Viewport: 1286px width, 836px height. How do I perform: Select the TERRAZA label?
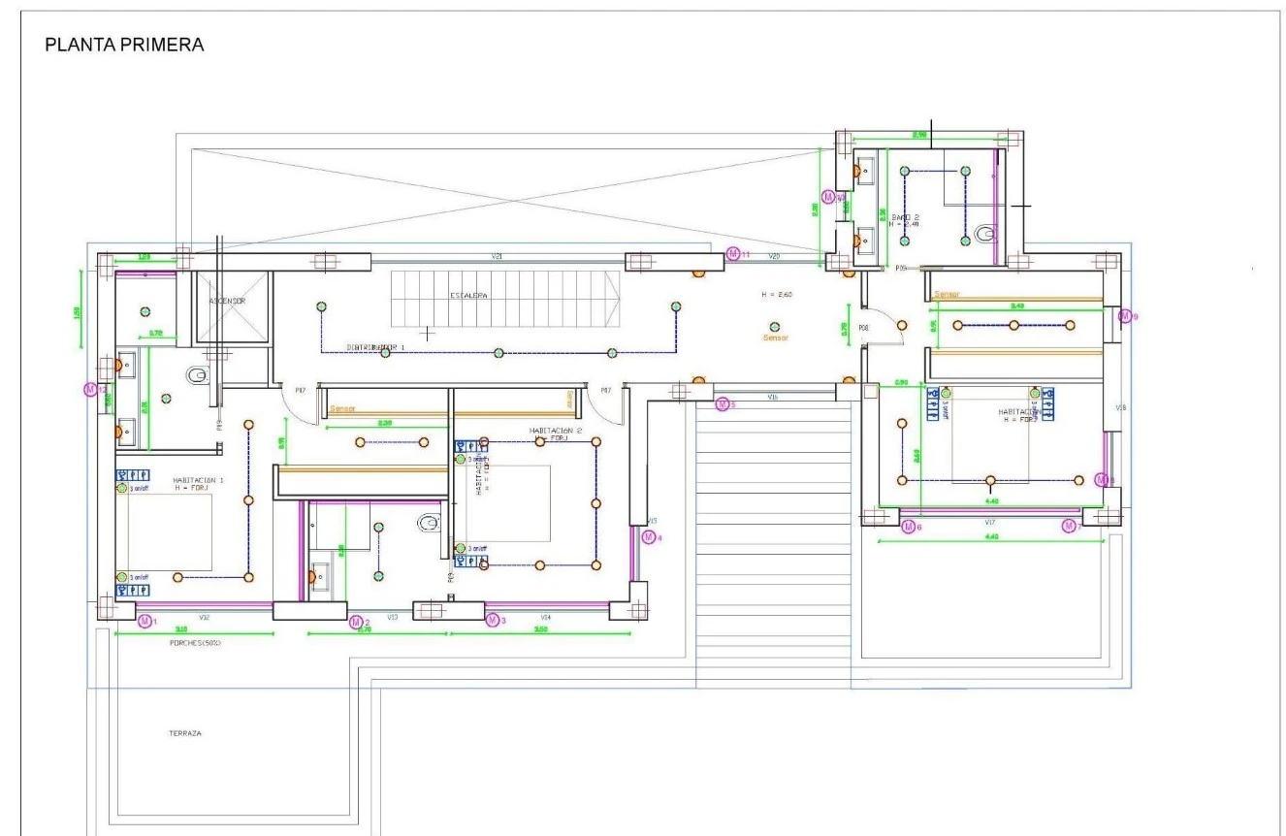pos(184,733)
